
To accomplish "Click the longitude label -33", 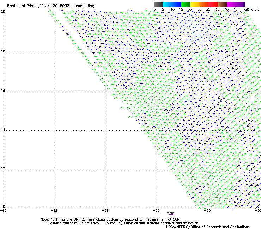I will coord(207,211).
